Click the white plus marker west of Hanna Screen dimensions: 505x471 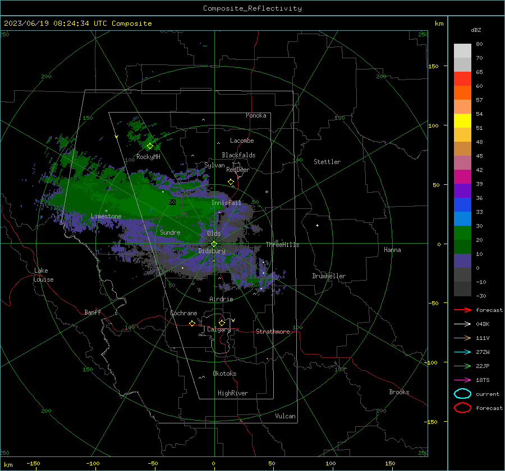click(x=317, y=225)
